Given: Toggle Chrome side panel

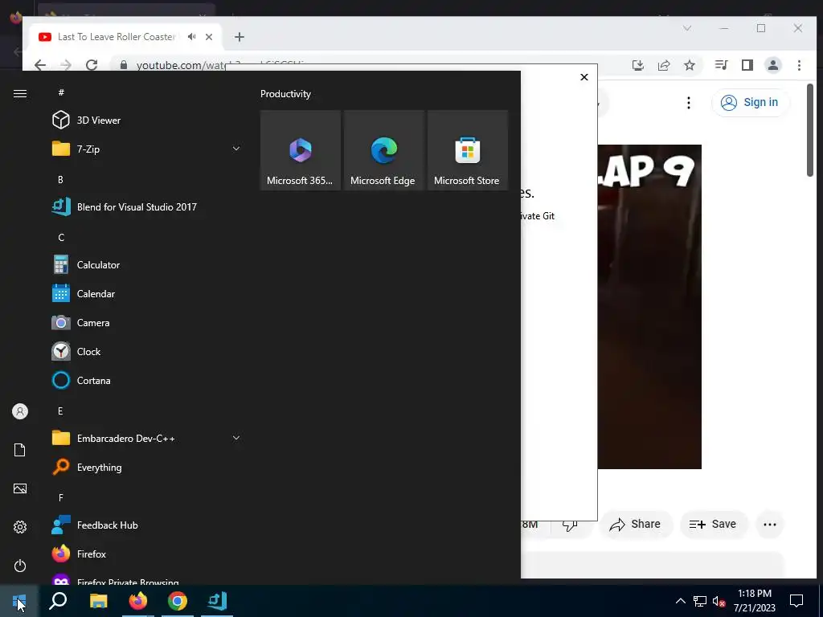Looking at the screenshot, I should point(747,65).
